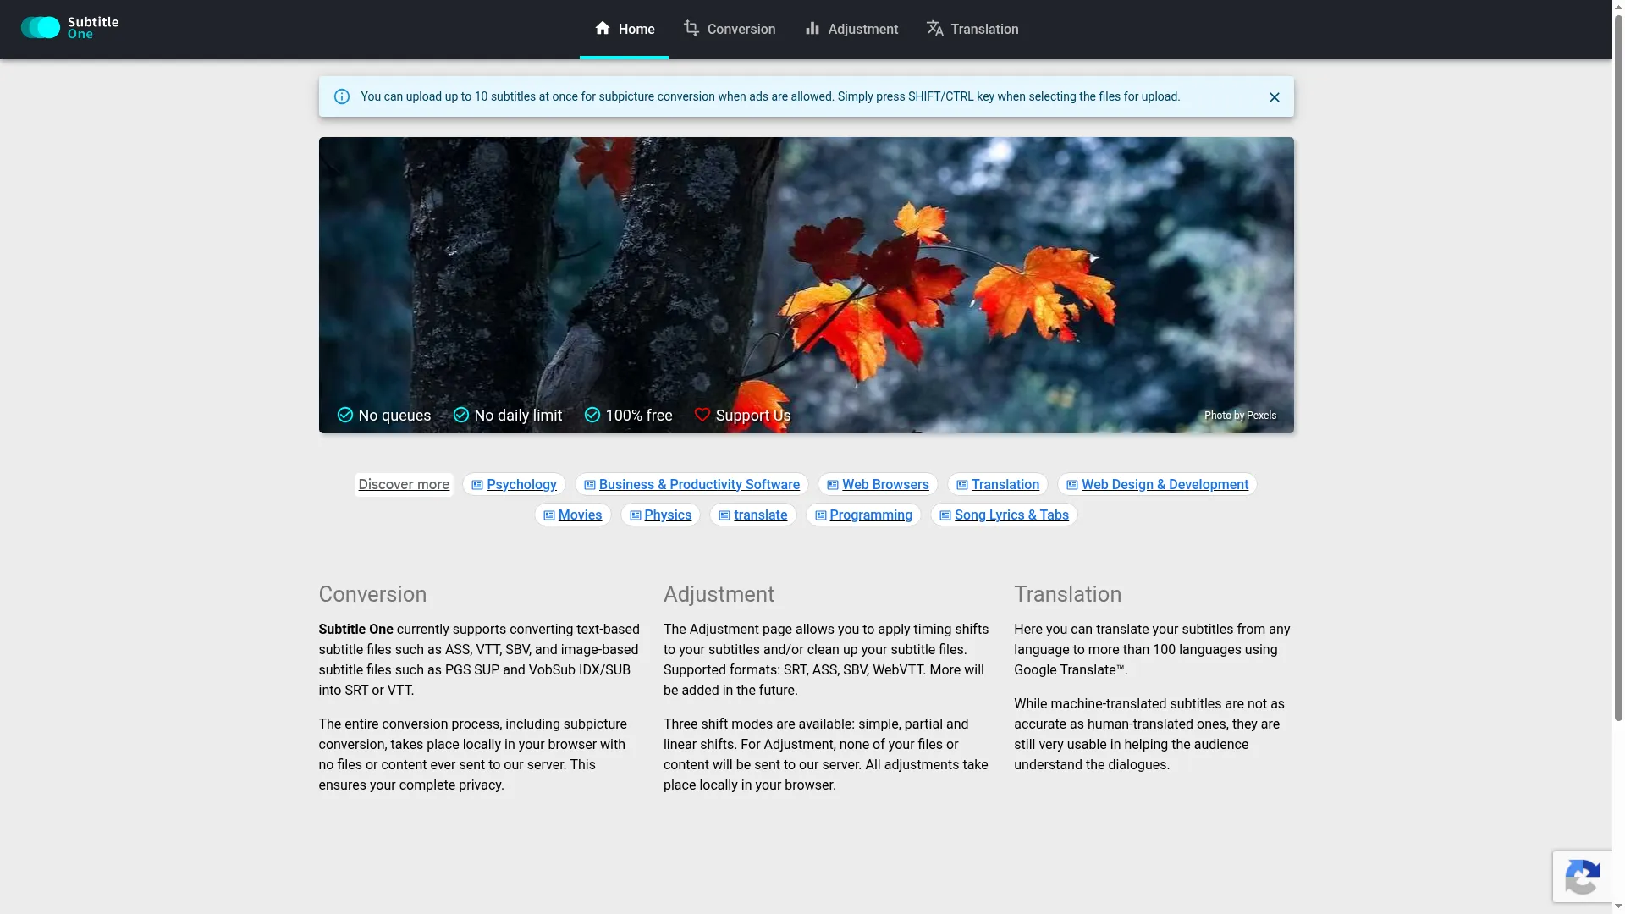Screen dimensions: 1625x914
Task: Click the Conversion crop icon
Action: pyautogui.click(x=691, y=29)
